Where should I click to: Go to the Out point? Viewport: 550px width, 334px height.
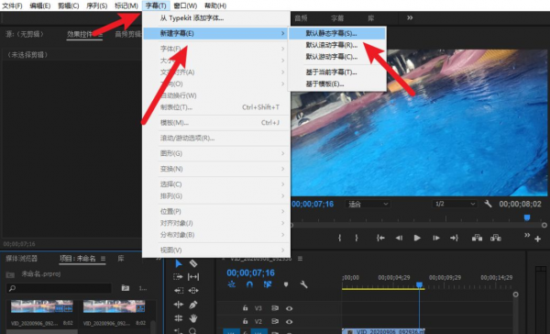pos(455,238)
